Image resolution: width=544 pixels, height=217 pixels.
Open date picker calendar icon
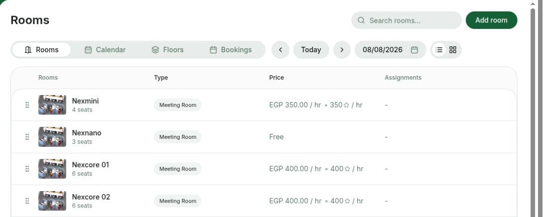414,50
